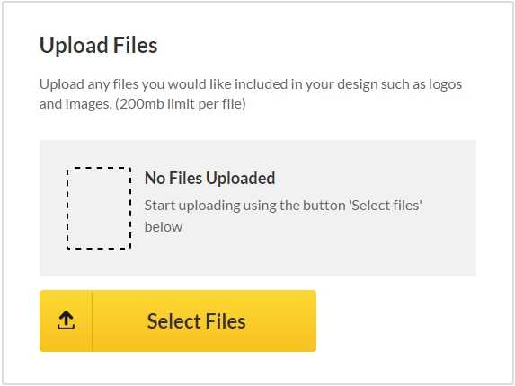Select the Upload Files heading
The image size is (515, 386).
coord(98,45)
